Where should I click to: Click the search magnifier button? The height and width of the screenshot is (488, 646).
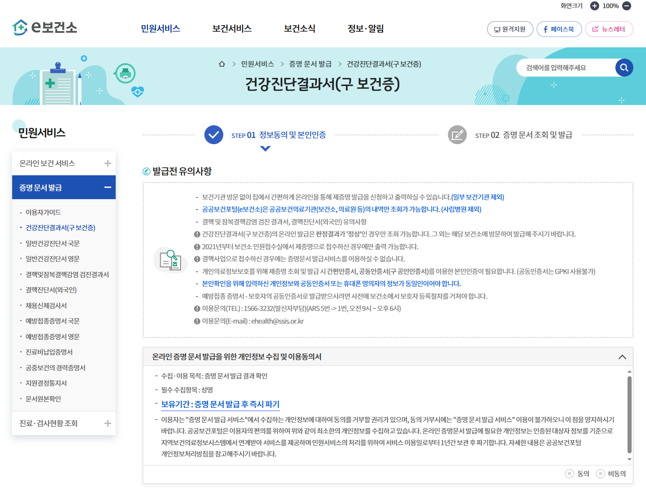[624, 68]
